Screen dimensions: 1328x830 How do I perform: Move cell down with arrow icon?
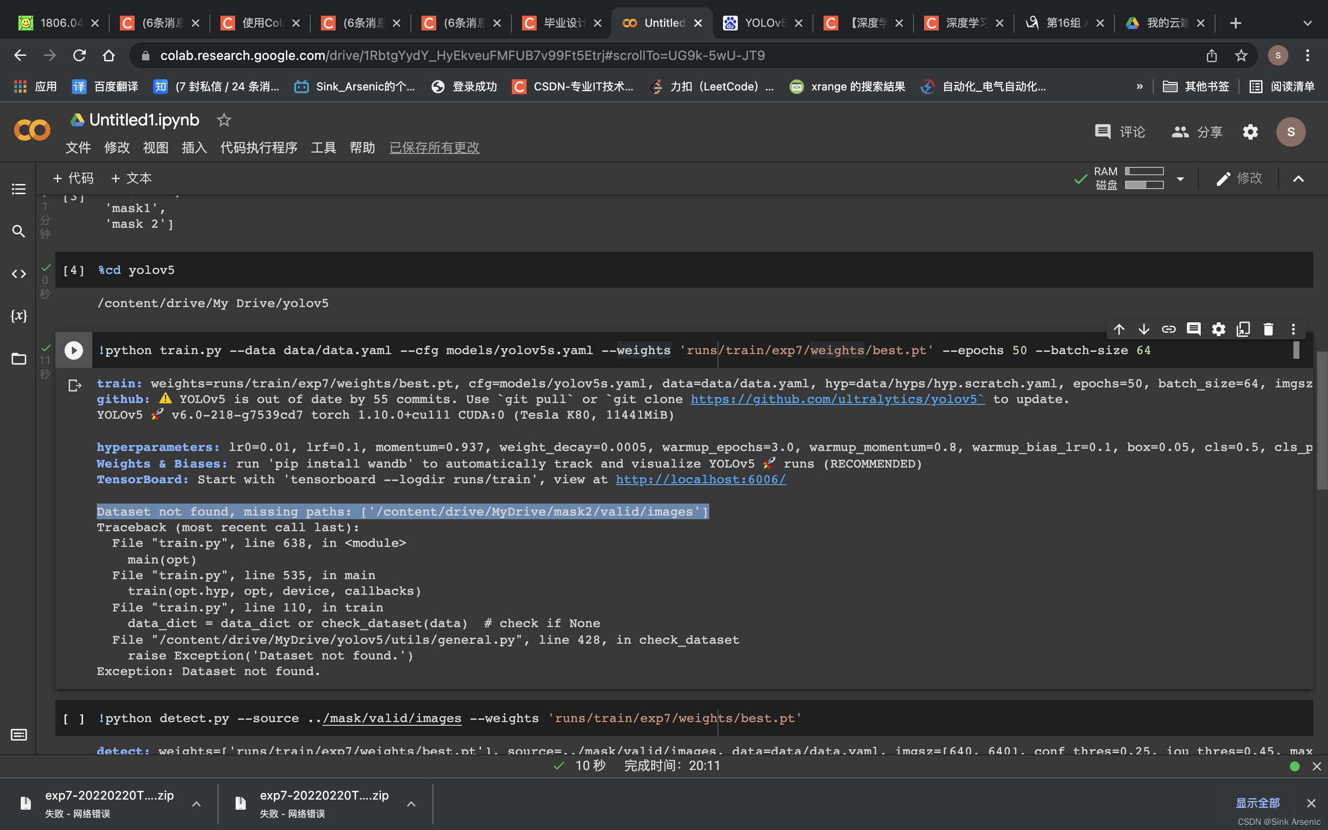click(1144, 329)
